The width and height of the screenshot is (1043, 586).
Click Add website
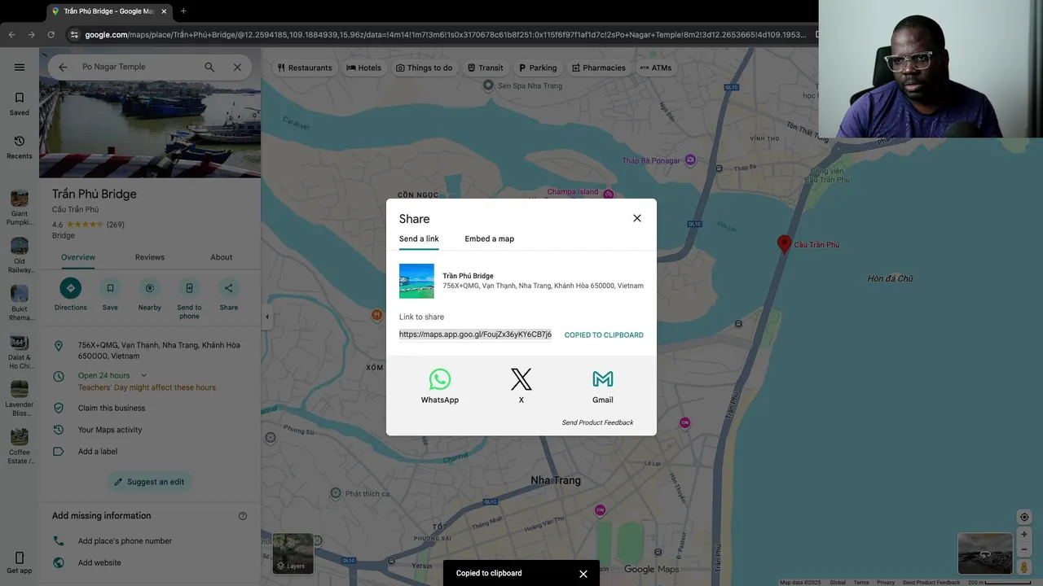(x=99, y=562)
